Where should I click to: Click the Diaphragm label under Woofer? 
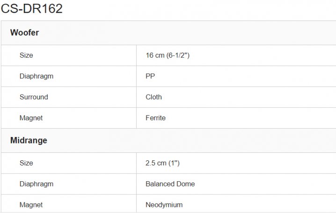[x=36, y=76]
